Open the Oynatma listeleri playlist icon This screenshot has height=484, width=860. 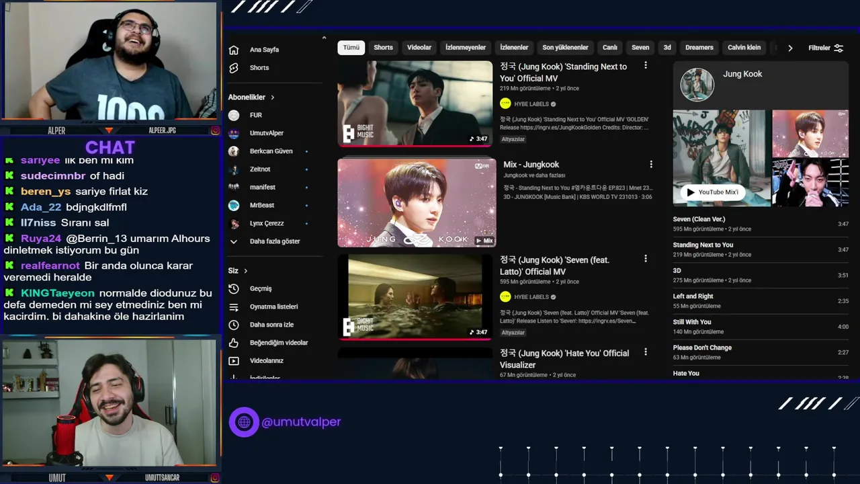234,307
